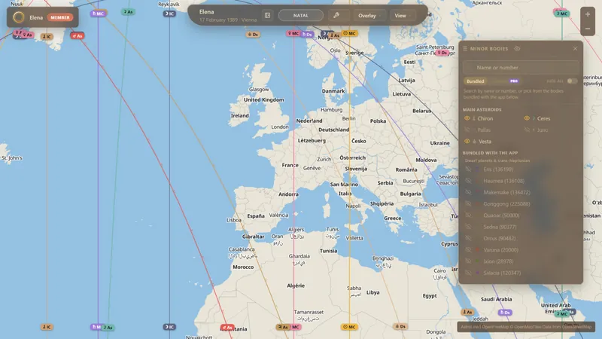Hide the Chiron asteroid lines
The width and height of the screenshot is (602, 339).
click(x=467, y=118)
